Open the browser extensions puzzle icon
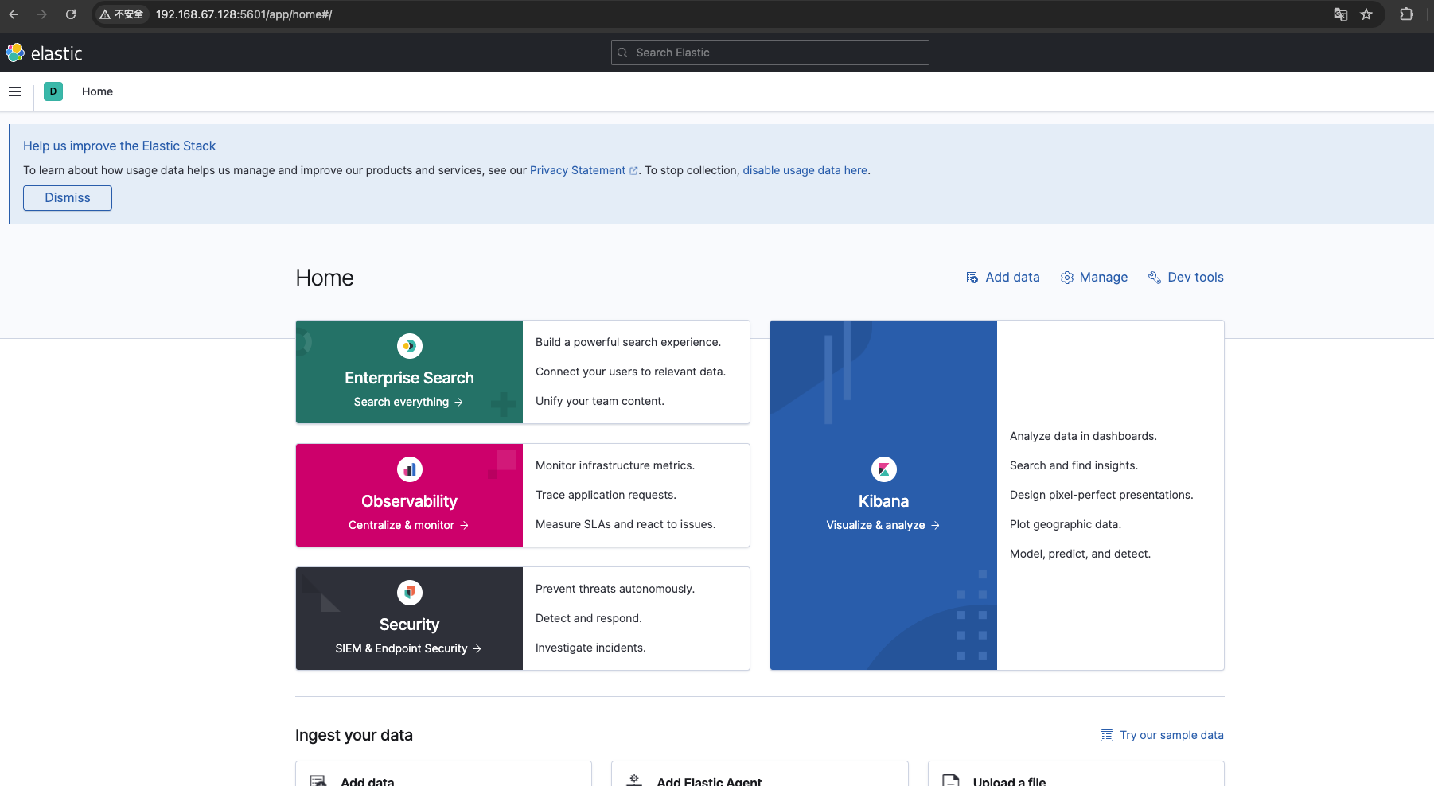This screenshot has height=786, width=1434. (x=1406, y=14)
